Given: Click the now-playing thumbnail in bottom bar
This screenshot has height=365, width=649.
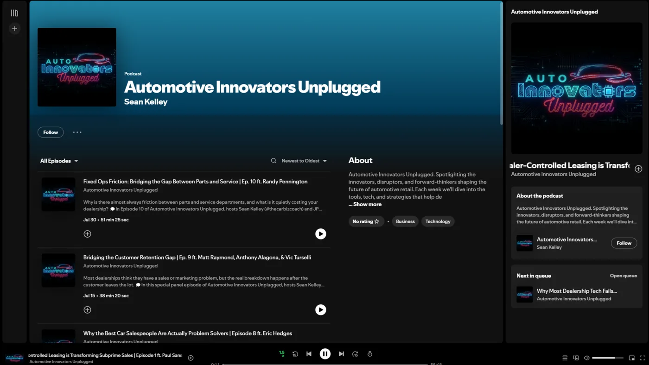Looking at the screenshot, I should (x=14, y=358).
